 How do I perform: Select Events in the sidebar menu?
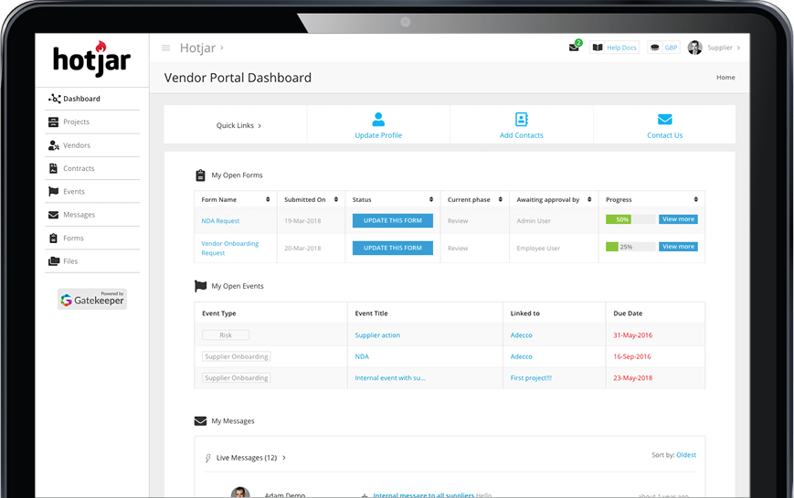coord(74,192)
